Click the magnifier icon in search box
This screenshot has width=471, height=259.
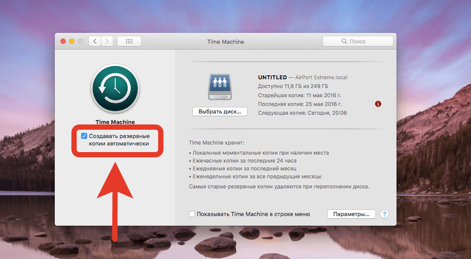[344, 42]
